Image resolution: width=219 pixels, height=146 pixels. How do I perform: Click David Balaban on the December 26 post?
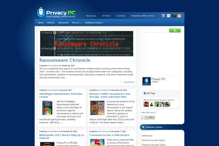click(x=103, y=90)
